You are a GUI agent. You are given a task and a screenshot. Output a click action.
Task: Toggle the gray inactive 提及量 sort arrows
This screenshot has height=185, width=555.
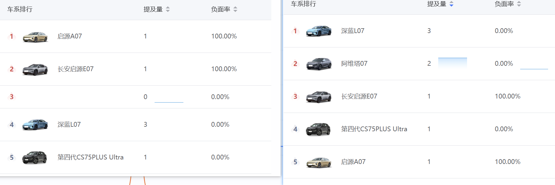tap(168, 9)
